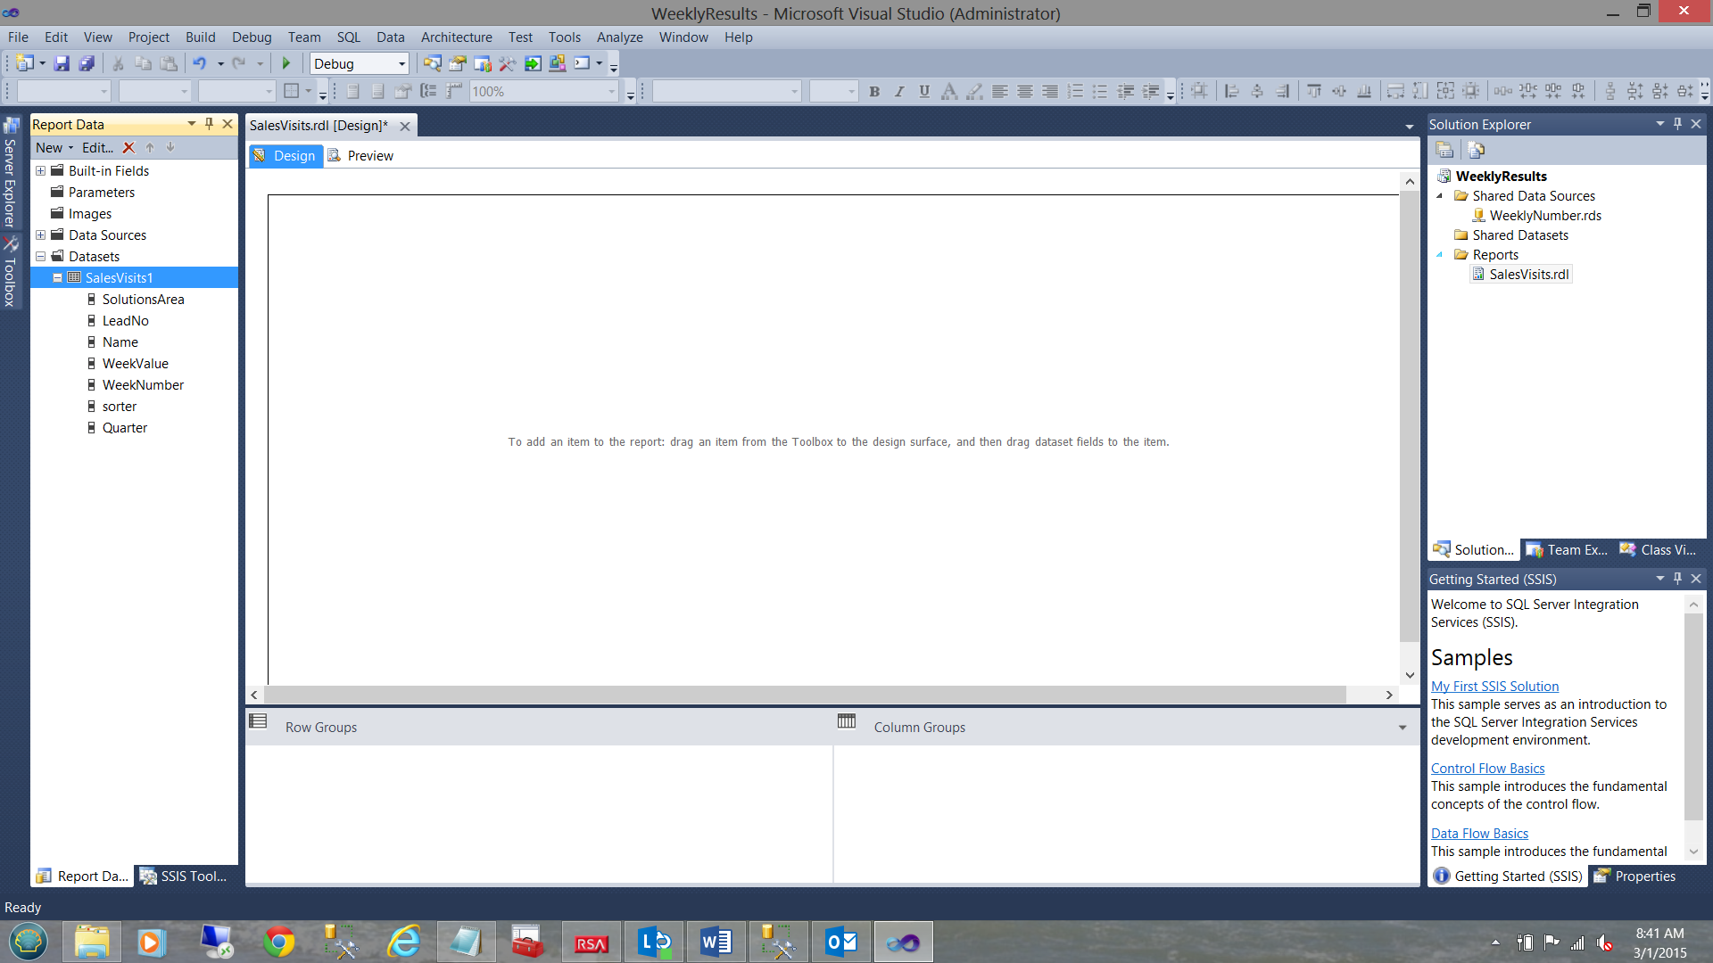The width and height of the screenshot is (1713, 963).
Task: Click the Save All toolbar icon
Action: coord(87,63)
